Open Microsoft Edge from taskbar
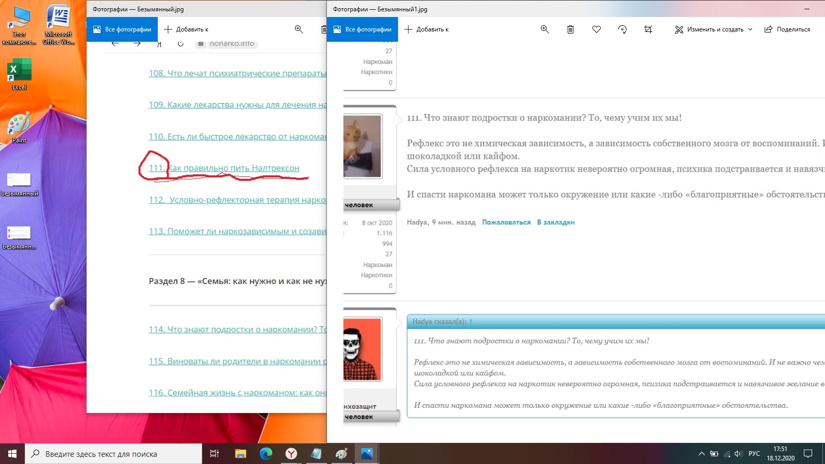 pyautogui.click(x=266, y=454)
